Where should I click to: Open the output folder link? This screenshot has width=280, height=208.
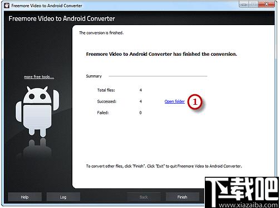174,101
